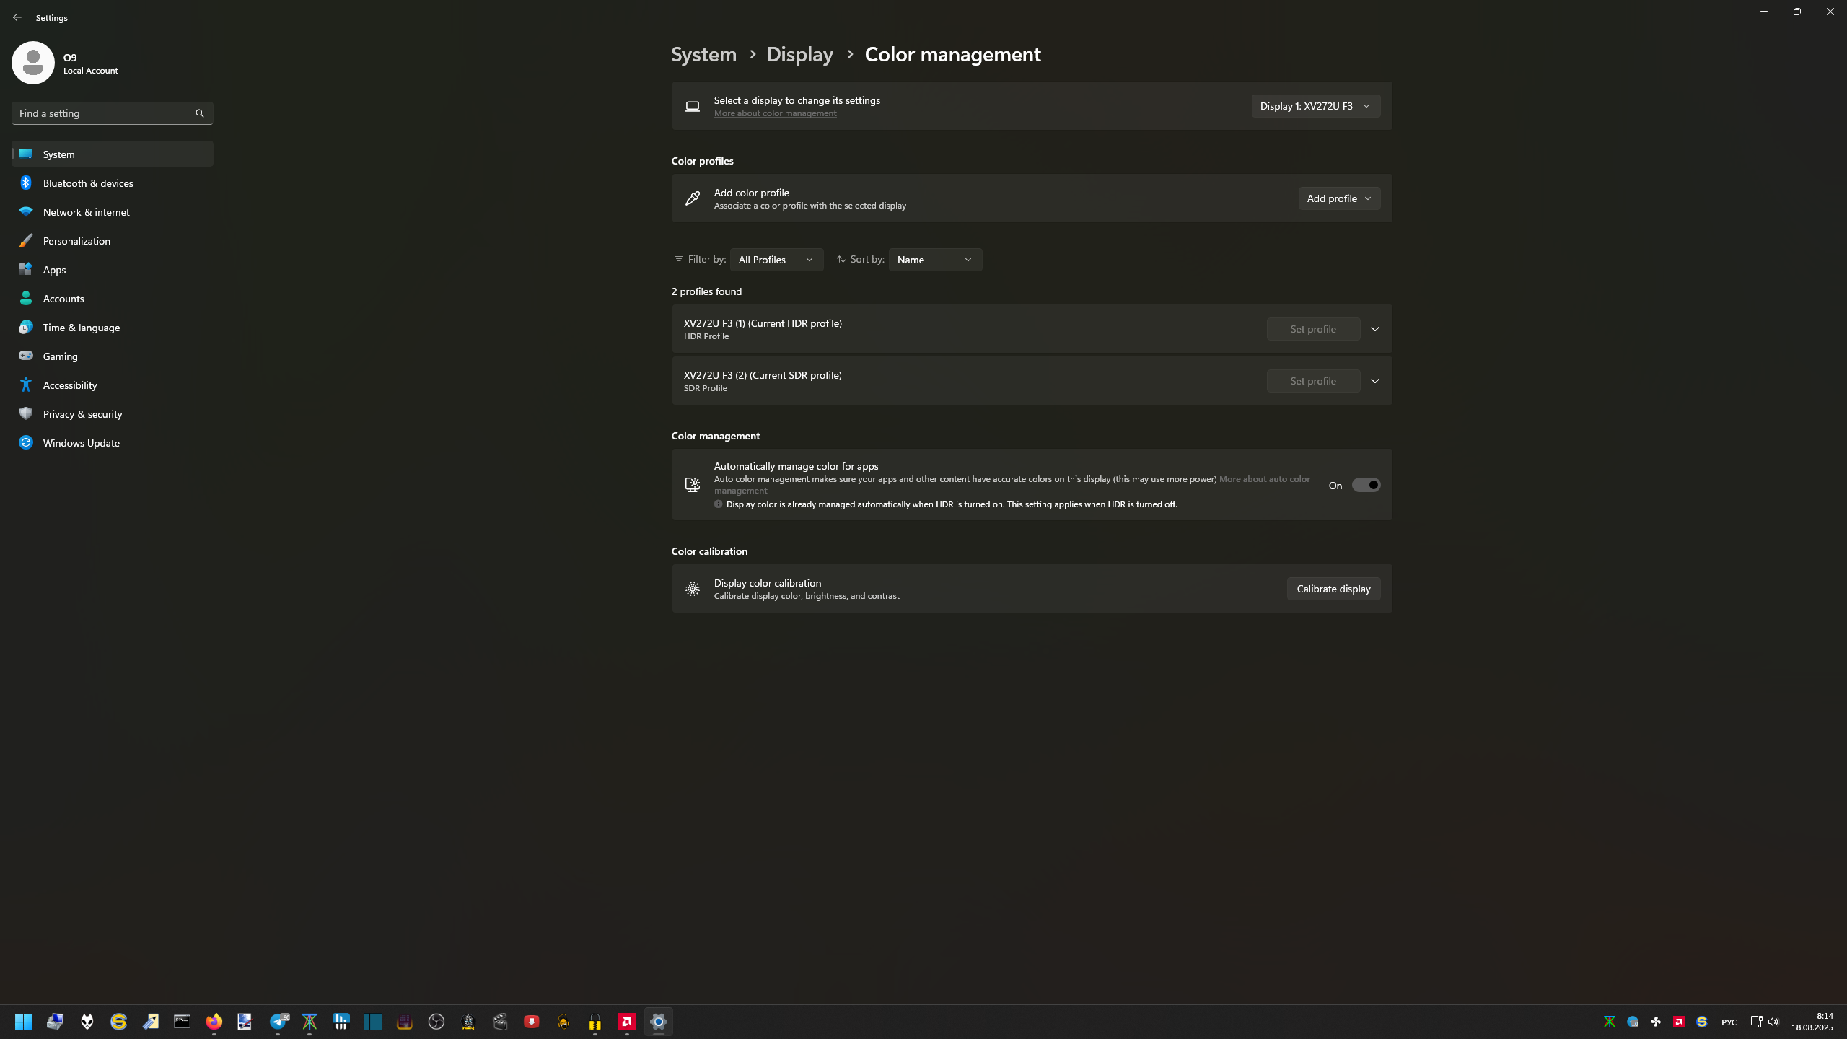
Task: Expand the XV272U F3 (2) SDR profile
Action: pyautogui.click(x=1375, y=381)
